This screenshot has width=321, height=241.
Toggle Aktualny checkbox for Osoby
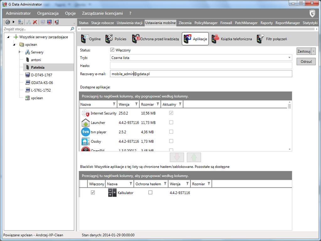click(171, 141)
